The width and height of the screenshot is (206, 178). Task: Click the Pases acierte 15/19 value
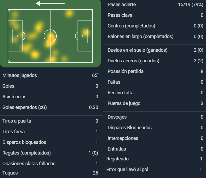pos(191,5)
